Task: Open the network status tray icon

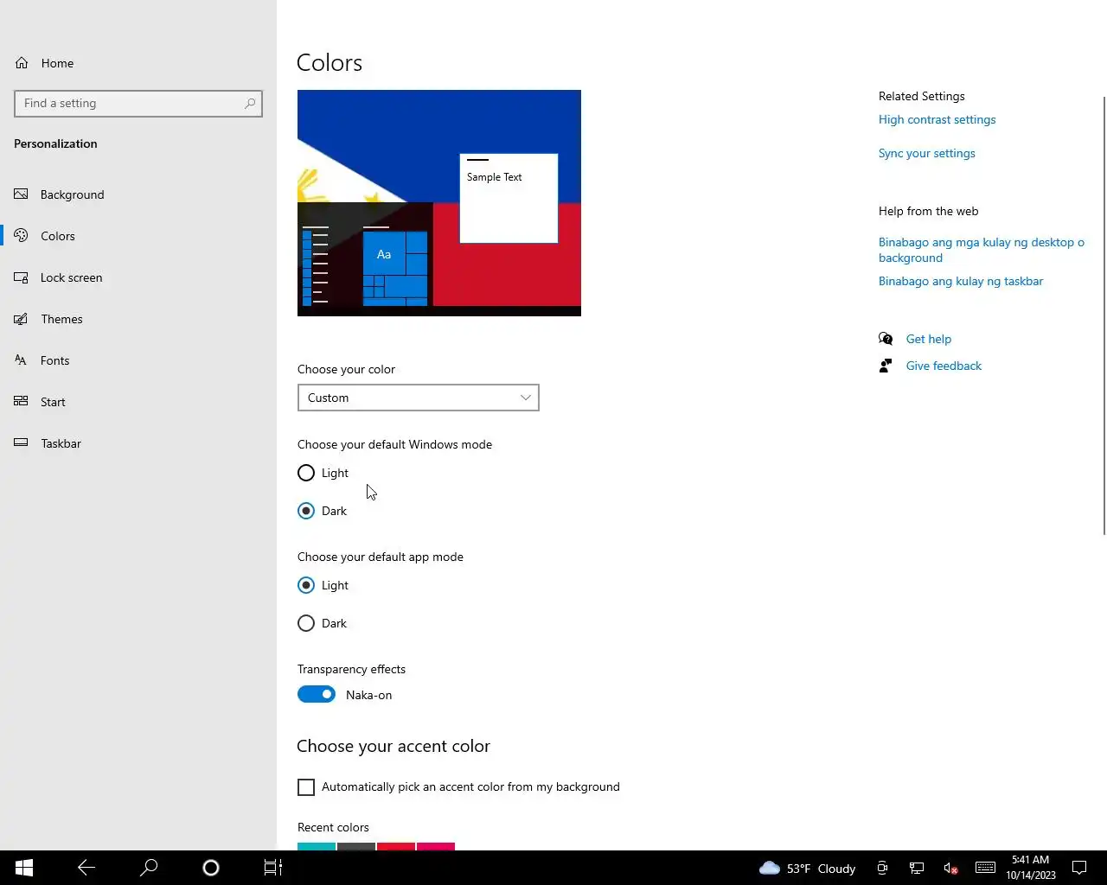Action: click(x=917, y=869)
